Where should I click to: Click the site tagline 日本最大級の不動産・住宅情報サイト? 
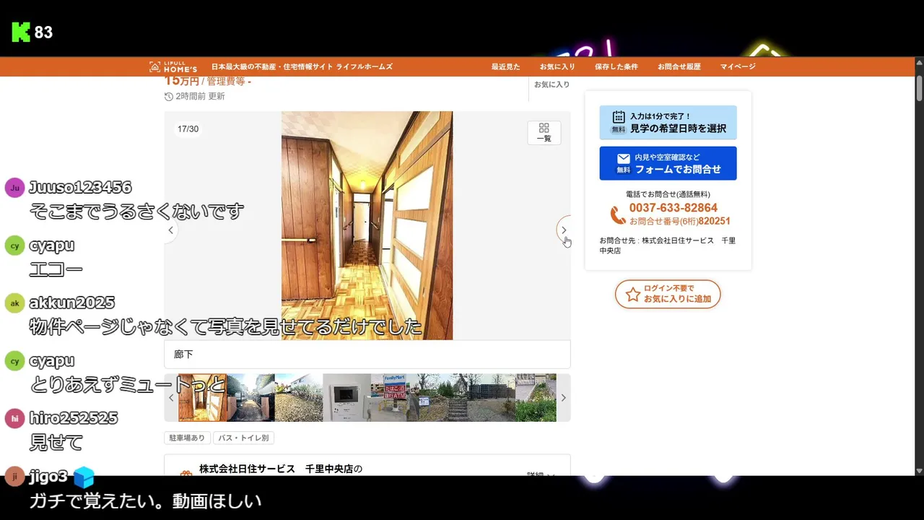pos(272,66)
